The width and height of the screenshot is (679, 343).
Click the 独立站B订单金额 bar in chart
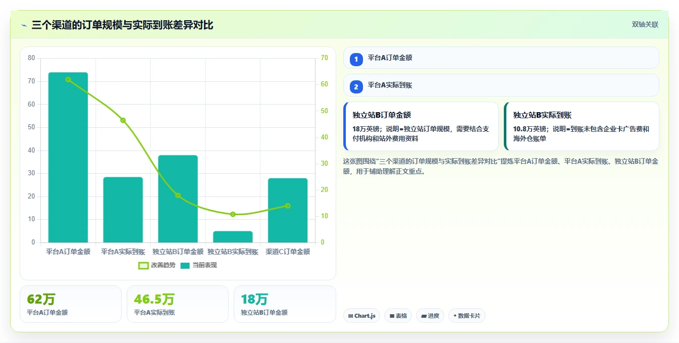178,199
